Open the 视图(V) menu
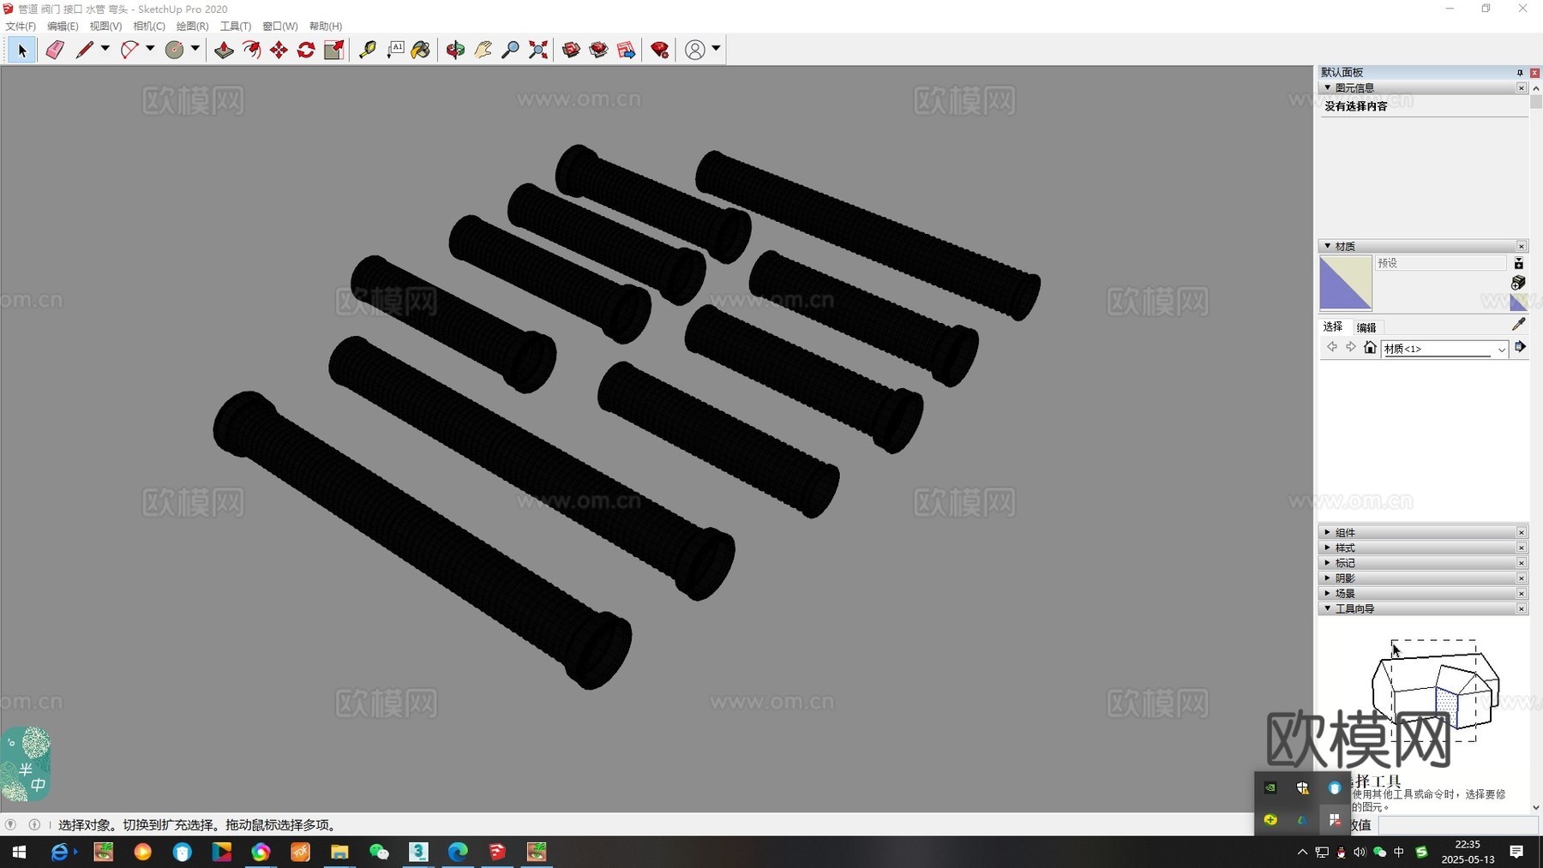 pyautogui.click(x=105, y=27)
